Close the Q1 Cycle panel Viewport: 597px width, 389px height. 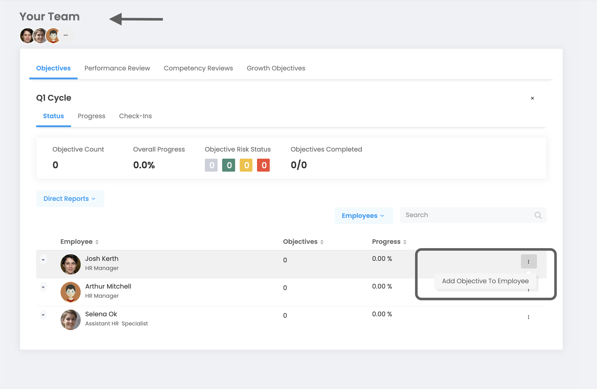(x=532, y=98)
